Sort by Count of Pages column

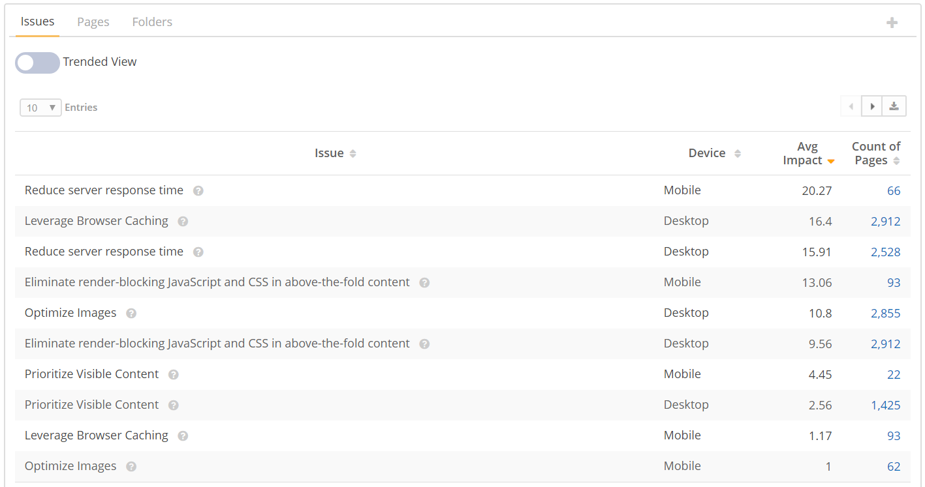tap(876, 153)
